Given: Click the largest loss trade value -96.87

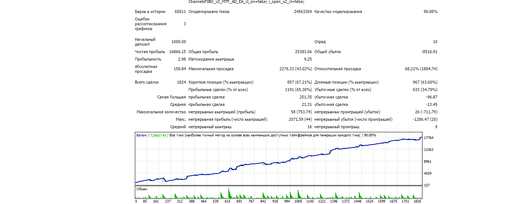Looking at the screenshot, I should coord(431,97).
